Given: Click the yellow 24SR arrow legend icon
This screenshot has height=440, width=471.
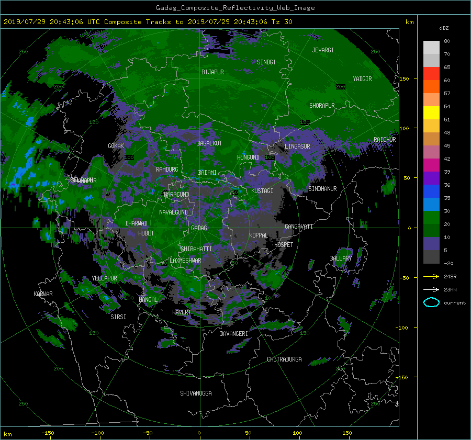Looking at the screenshot, I should [431, 277].
